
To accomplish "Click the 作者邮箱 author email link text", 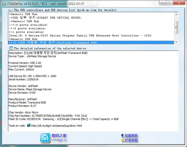I will click(131, 140).
